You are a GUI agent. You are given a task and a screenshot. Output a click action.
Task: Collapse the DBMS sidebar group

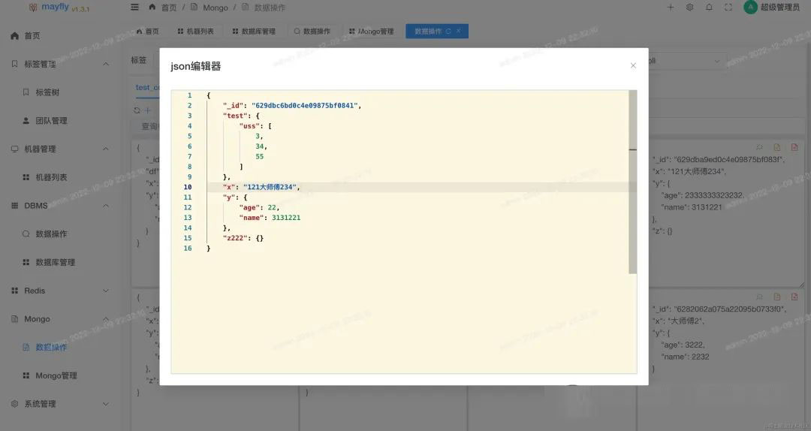105,206
